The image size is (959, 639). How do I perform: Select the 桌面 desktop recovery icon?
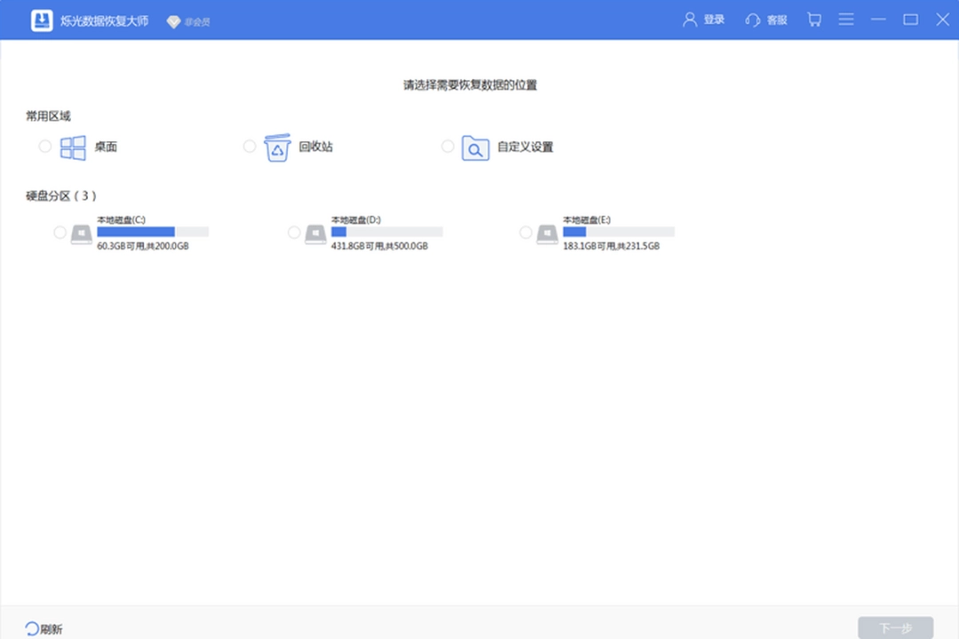click(x=72, y=146)
